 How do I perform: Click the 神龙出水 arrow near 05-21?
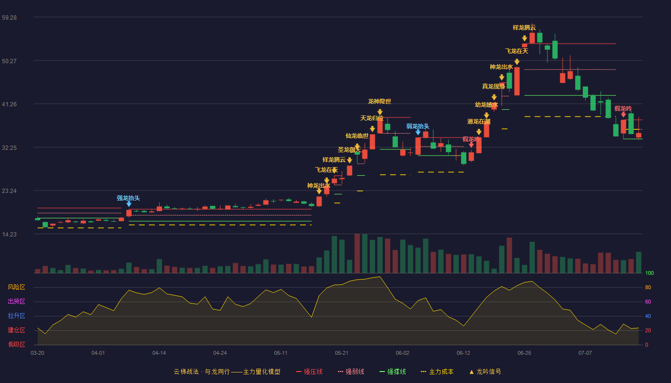(x=319, y=191)
